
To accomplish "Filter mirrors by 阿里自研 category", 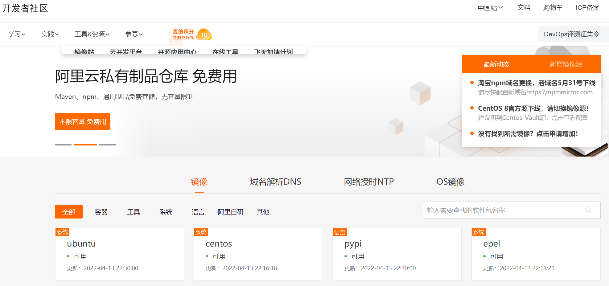I will pyautogui.click(x=231, y=212).
